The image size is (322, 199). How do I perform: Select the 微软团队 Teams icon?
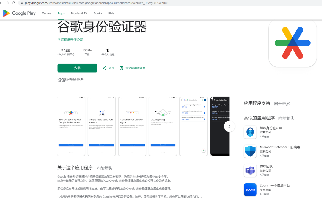[250, 170]
